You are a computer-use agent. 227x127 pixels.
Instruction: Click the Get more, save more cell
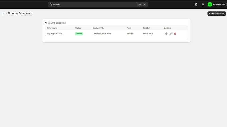pyautogui.click(x=102, y=34)
